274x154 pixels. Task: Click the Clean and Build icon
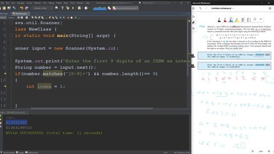click(68, 8)
